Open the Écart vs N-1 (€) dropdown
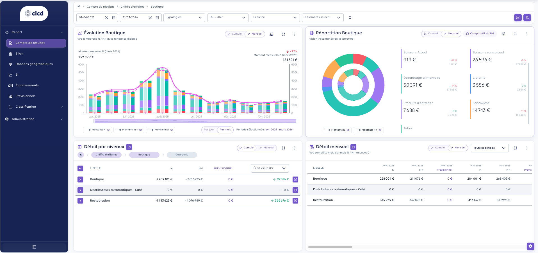Screen dimensions: 538x253 click(x=269, y=168)
